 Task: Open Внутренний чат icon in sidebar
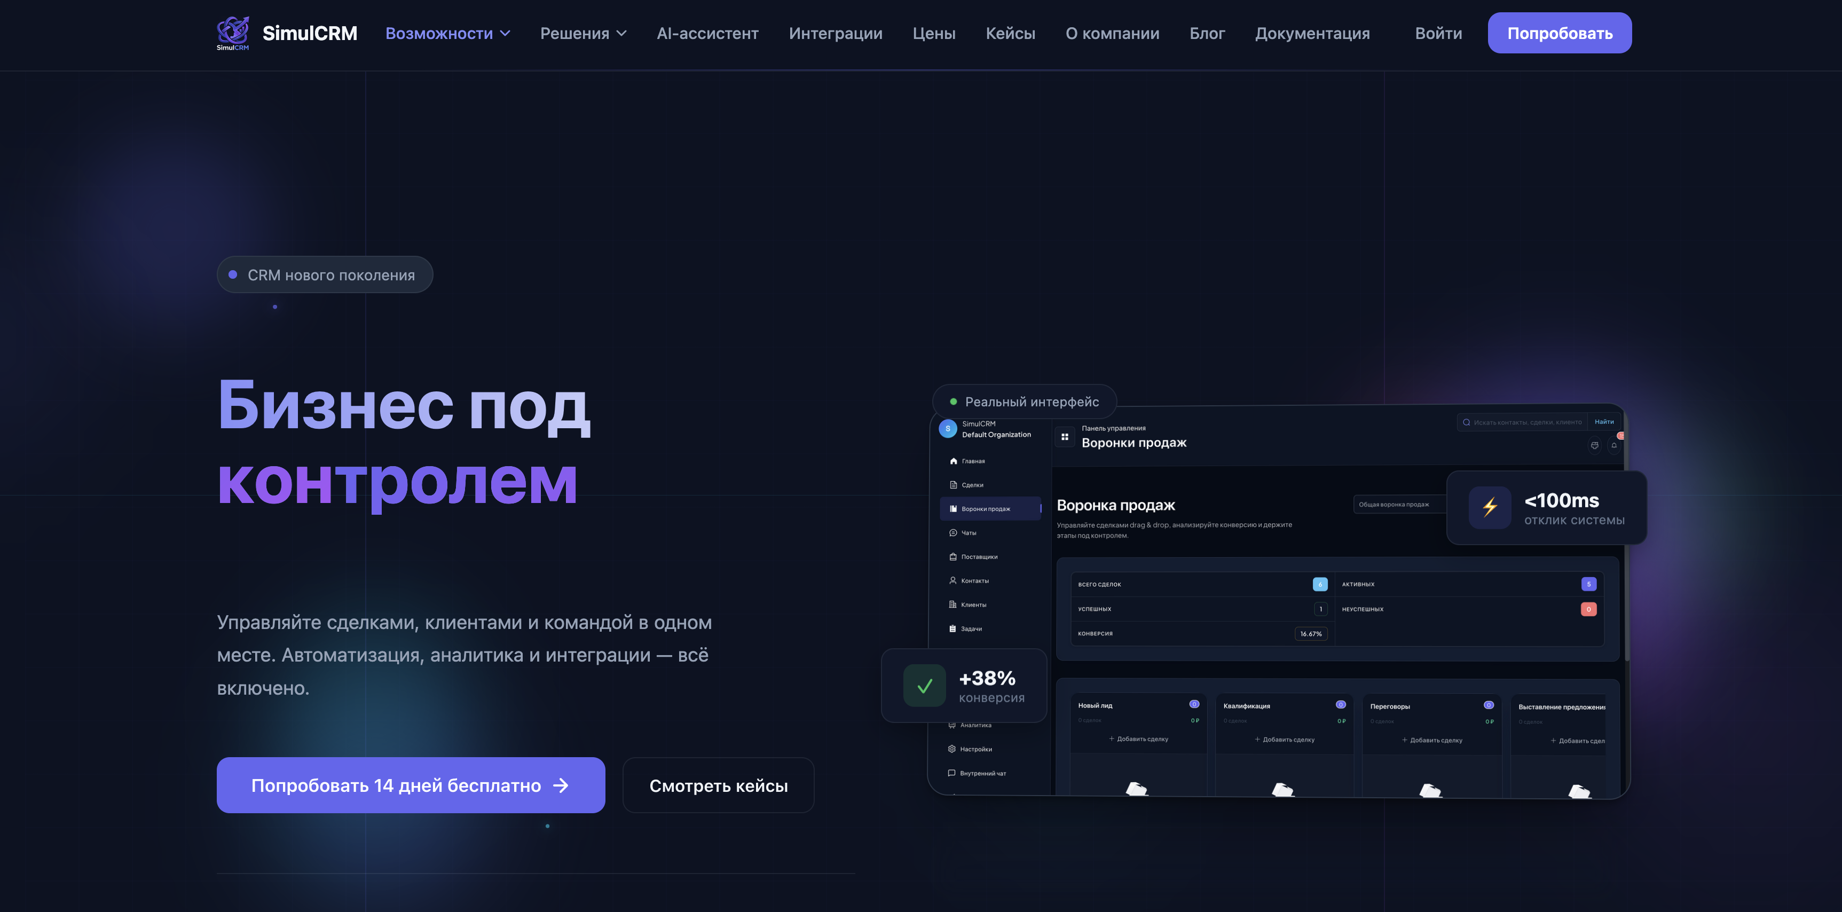pos(952,773)
